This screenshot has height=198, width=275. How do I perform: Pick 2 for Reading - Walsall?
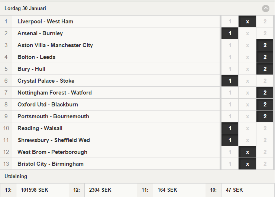point(265,128)
